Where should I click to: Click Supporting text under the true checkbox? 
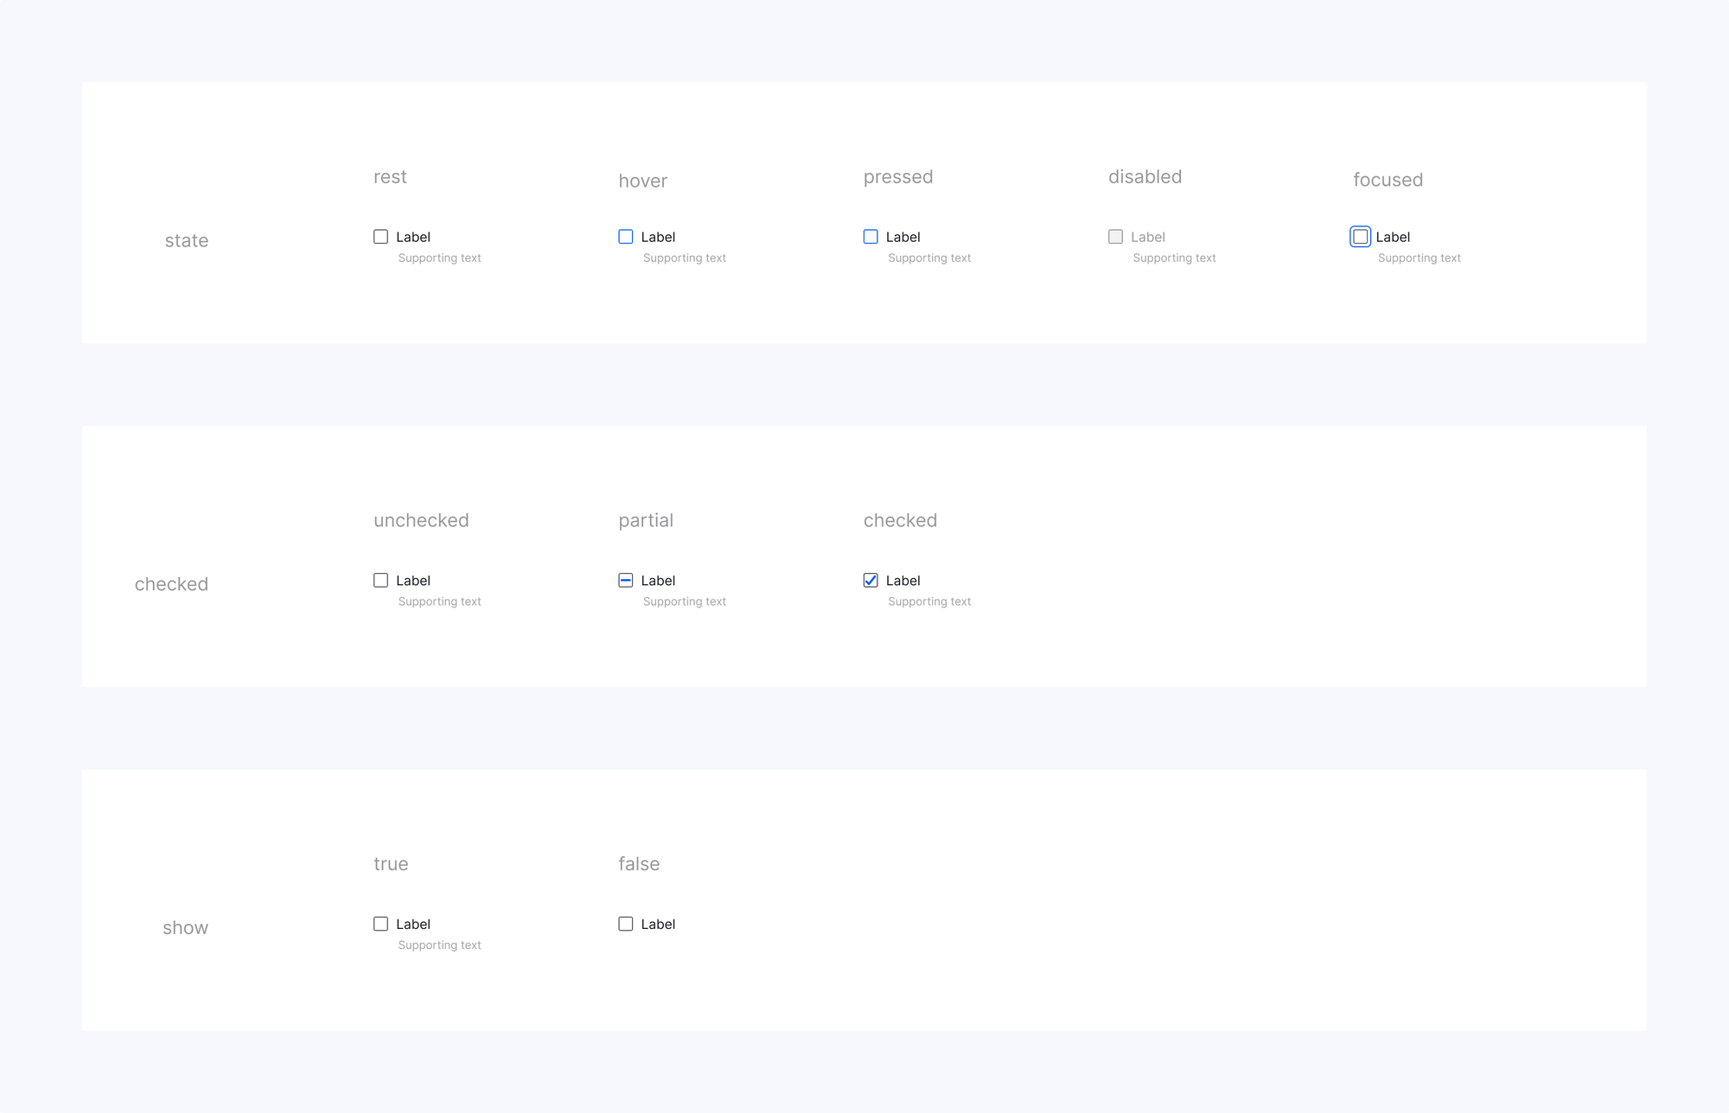pos(439,945)
